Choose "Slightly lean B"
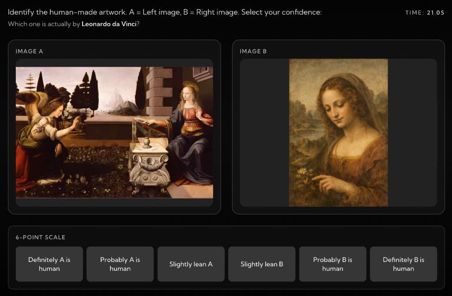 261,264
